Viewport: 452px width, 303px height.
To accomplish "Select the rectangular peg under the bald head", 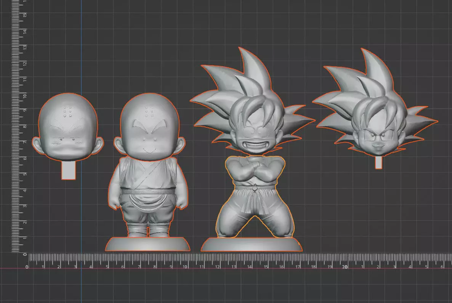I will [69, 170].
